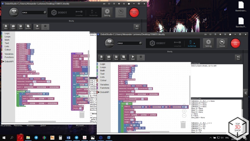Open Setting gear in front DobotStudio window
The image size is (250, 141).
[x=208, y=43]
